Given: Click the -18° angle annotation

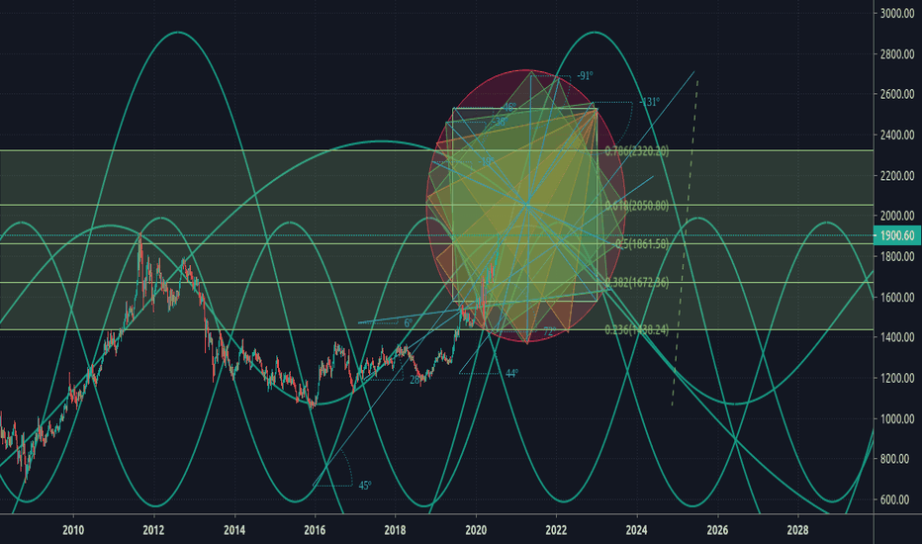Looking at the screenshot, I should click(x=486, y=162).
